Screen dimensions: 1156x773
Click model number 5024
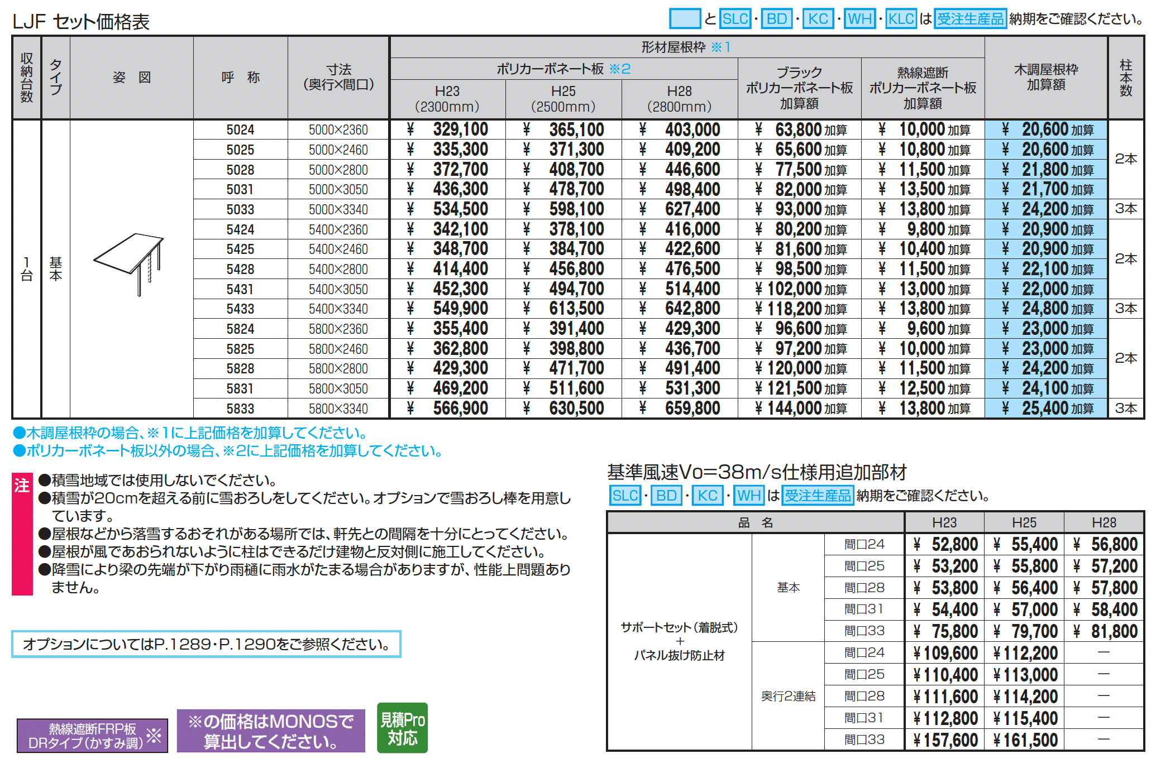click(240, 129)
